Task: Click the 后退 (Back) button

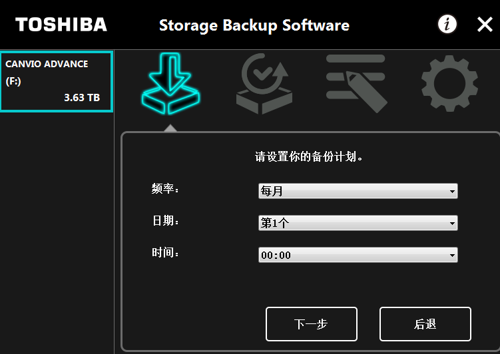Action: pyautogui.click(x=425, y=324)
